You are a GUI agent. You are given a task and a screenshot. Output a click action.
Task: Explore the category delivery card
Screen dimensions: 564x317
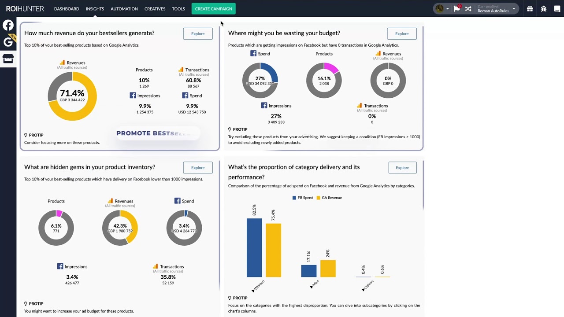(x=402, y=167)
